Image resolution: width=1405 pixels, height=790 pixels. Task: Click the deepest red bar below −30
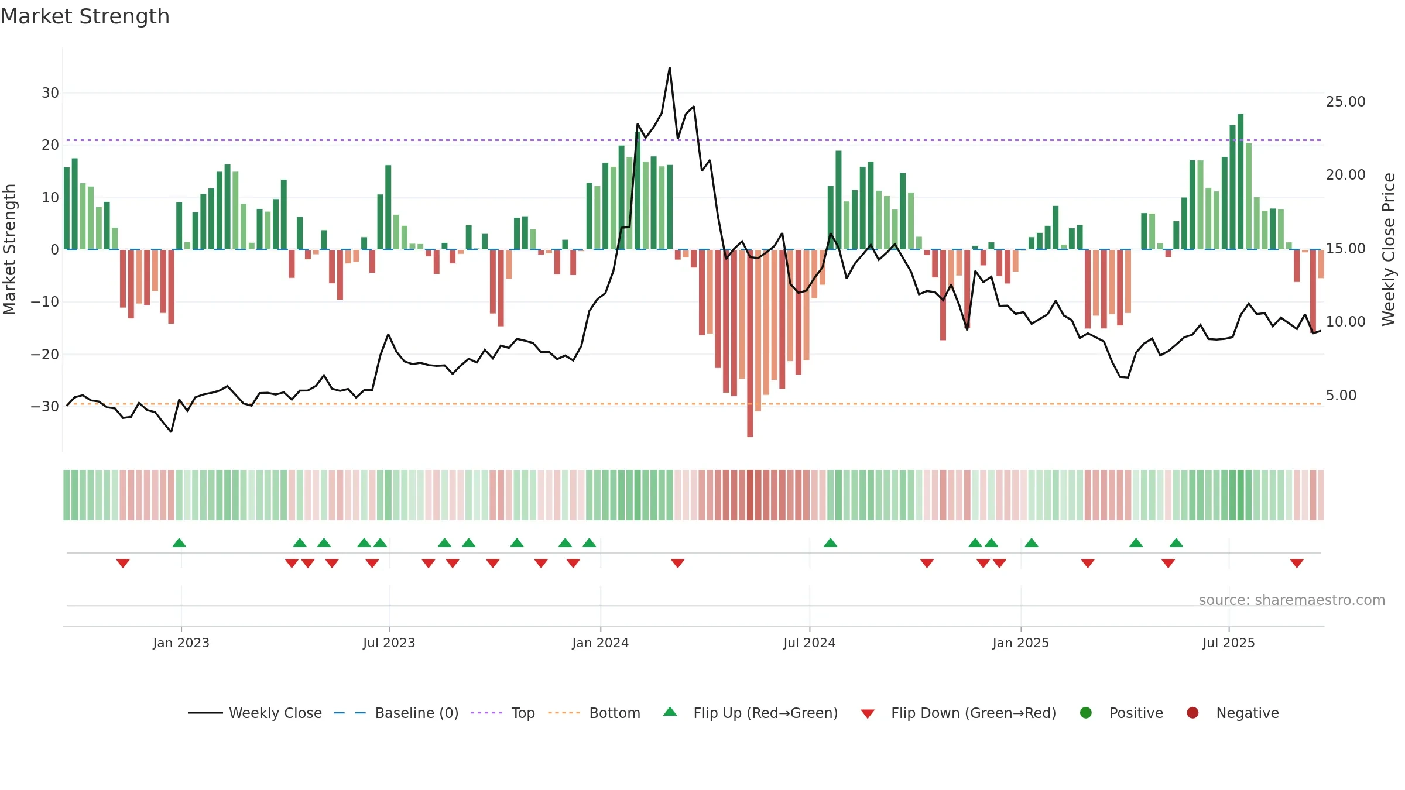(750, 343)
